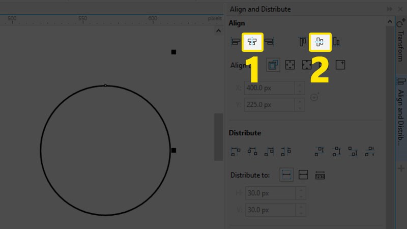Decrease the Y value with down arrow
The height and width of the screenshot is (229, 407).
coord(300,108)
